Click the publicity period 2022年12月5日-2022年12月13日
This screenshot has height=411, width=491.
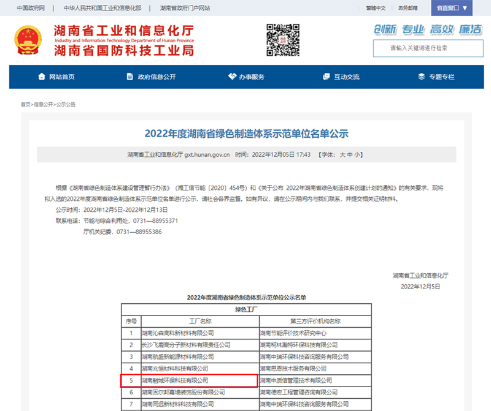(x=125, y=209)
